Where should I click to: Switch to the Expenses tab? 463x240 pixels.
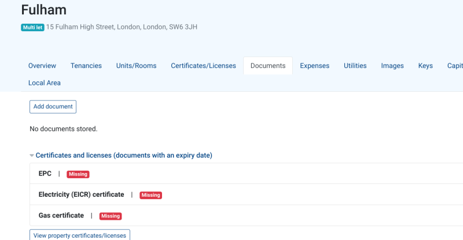click(314, 66)
